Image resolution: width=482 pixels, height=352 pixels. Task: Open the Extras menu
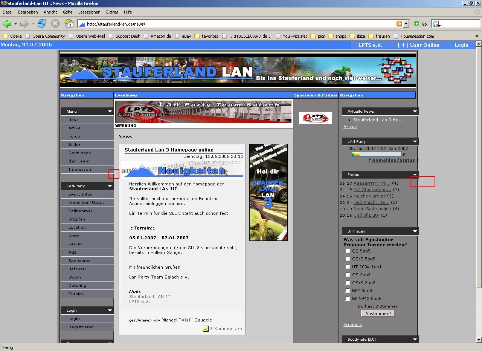pos(112,12)
